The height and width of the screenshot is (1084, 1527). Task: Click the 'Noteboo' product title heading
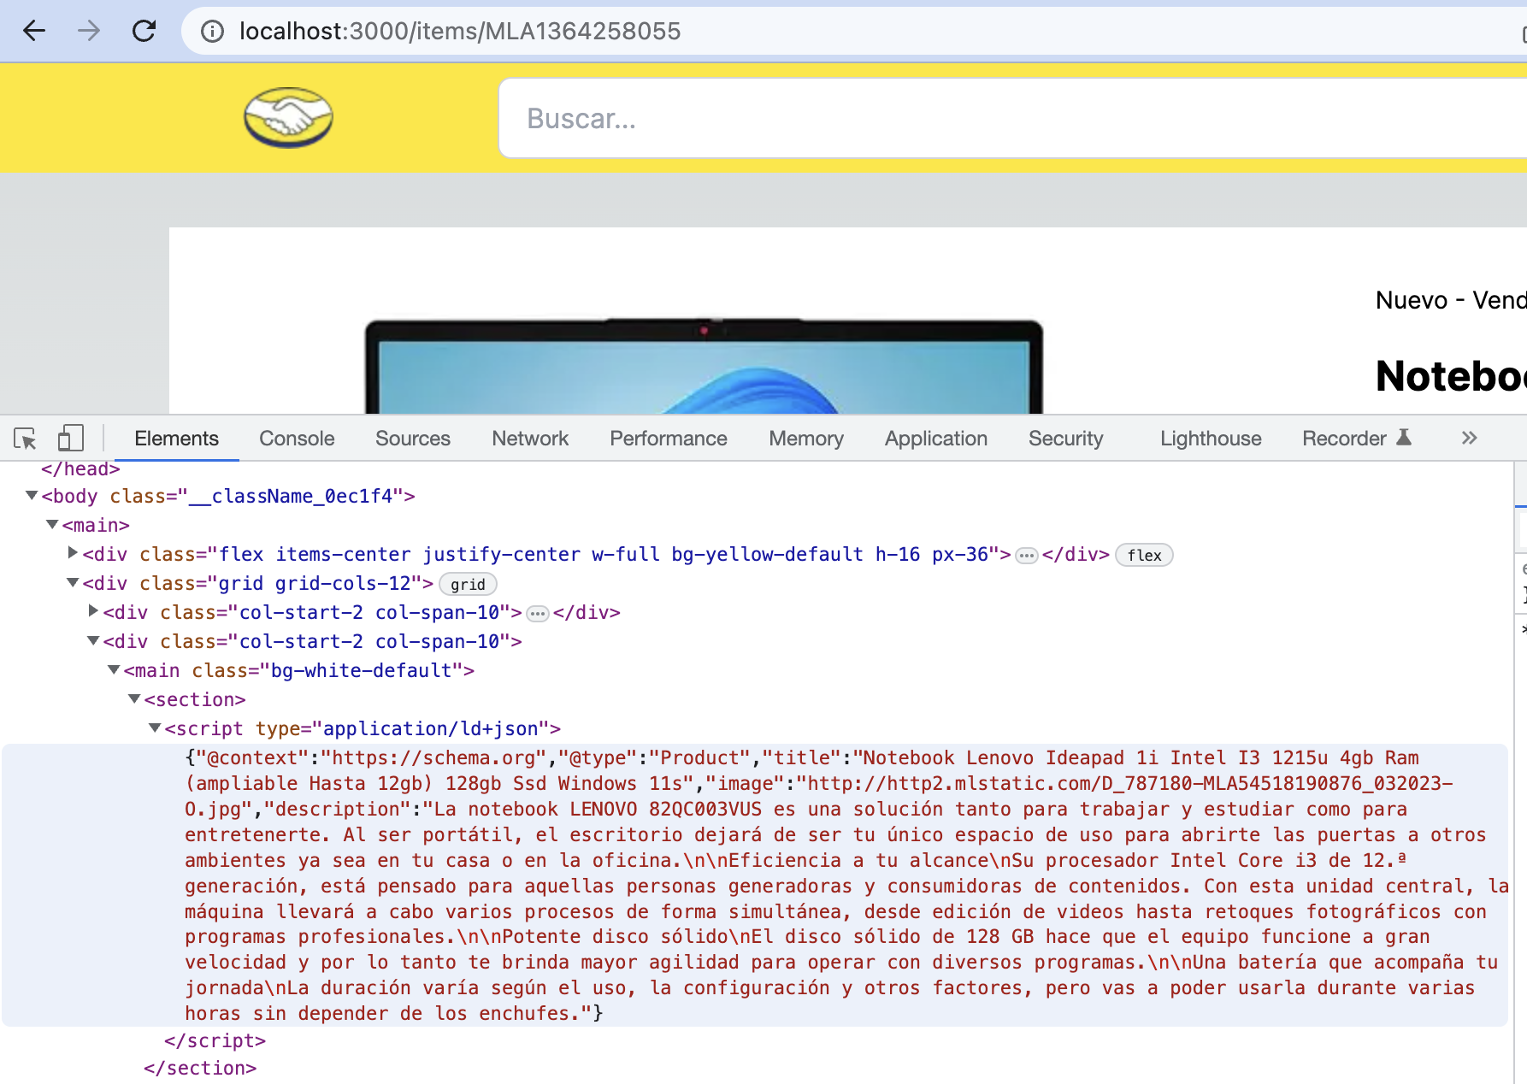click(1451, 376)
